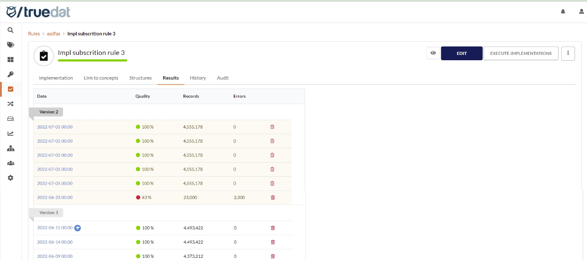The height and width of the screenshot is (260, 587).
Task: Click the Execute Implementations button
Action: tap(520, 53)
